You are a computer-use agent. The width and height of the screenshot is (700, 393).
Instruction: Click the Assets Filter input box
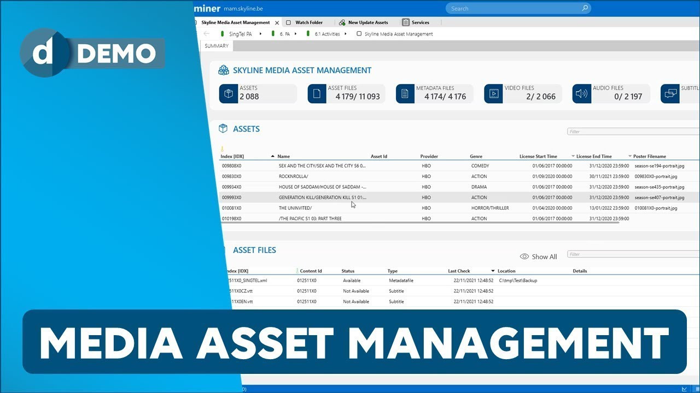pos(633,132)
